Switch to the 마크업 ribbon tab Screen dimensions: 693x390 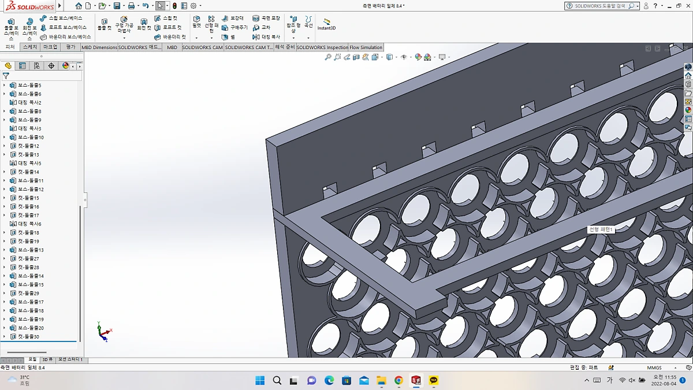(x=50, y=47)
